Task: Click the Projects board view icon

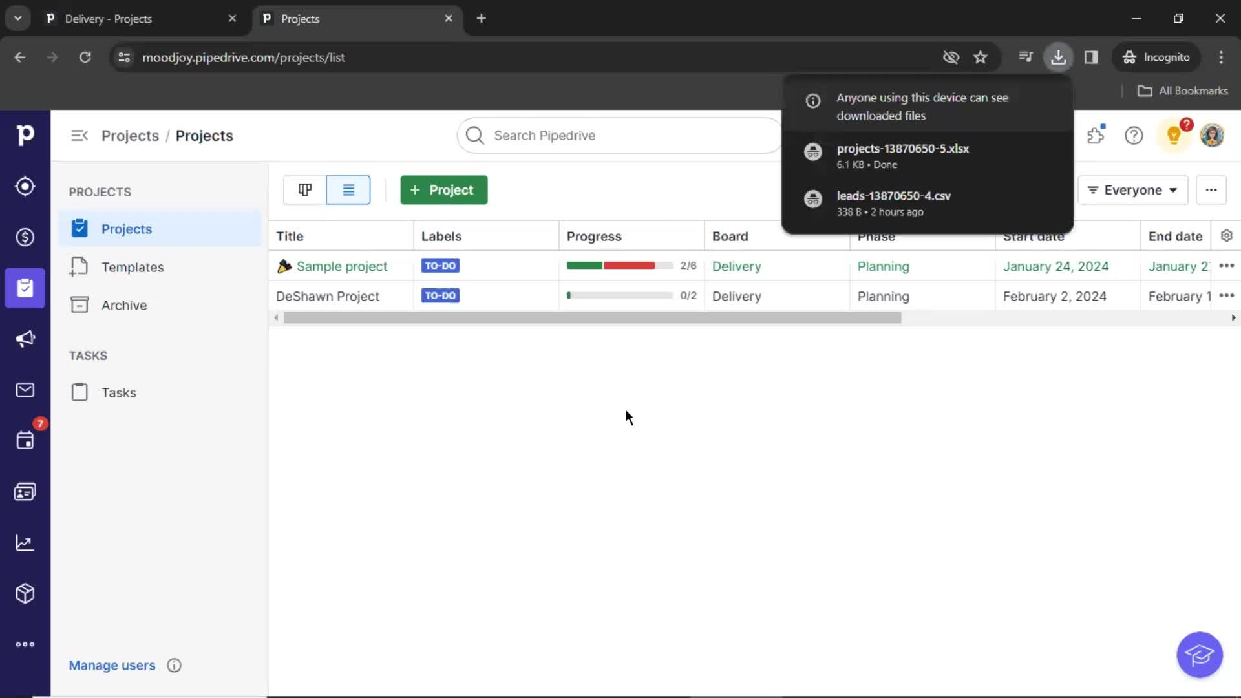Action: [x=305, y=189]
